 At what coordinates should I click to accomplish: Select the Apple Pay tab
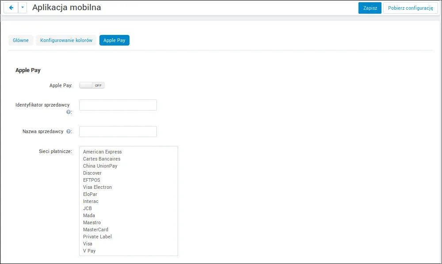tap(114, 40)
